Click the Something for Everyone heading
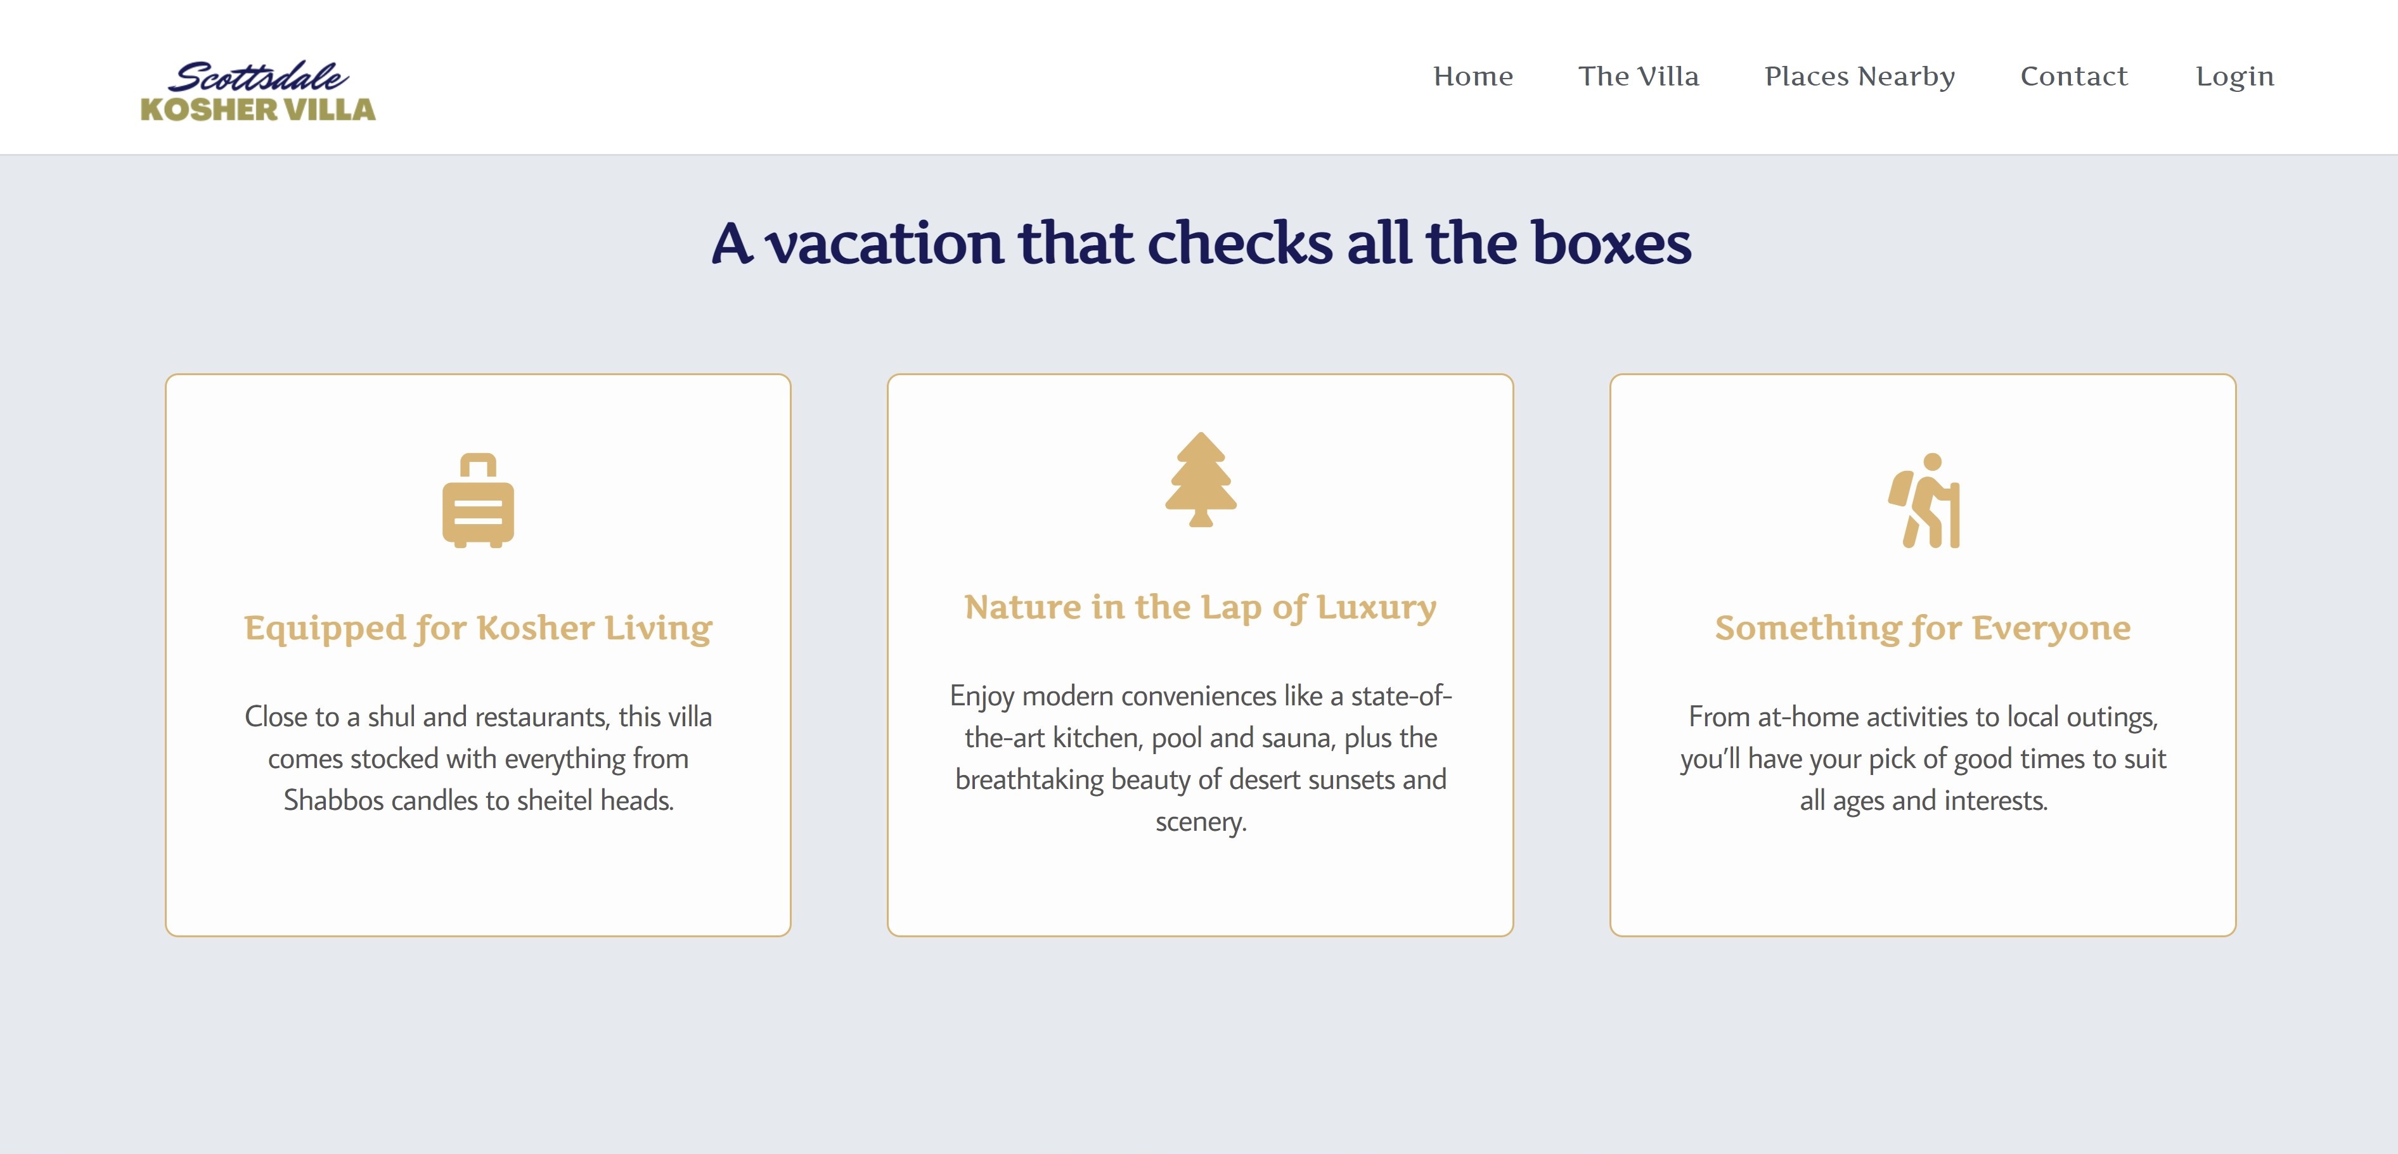Viewport: 2398px width, 1154px height. pos(1923,628)
